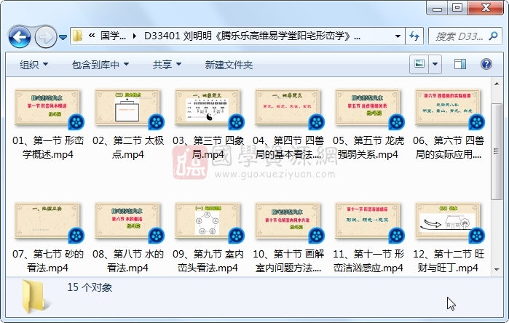Open the view options dropdown arrow
Screen dimensions: 509x323
click(435, 63)
